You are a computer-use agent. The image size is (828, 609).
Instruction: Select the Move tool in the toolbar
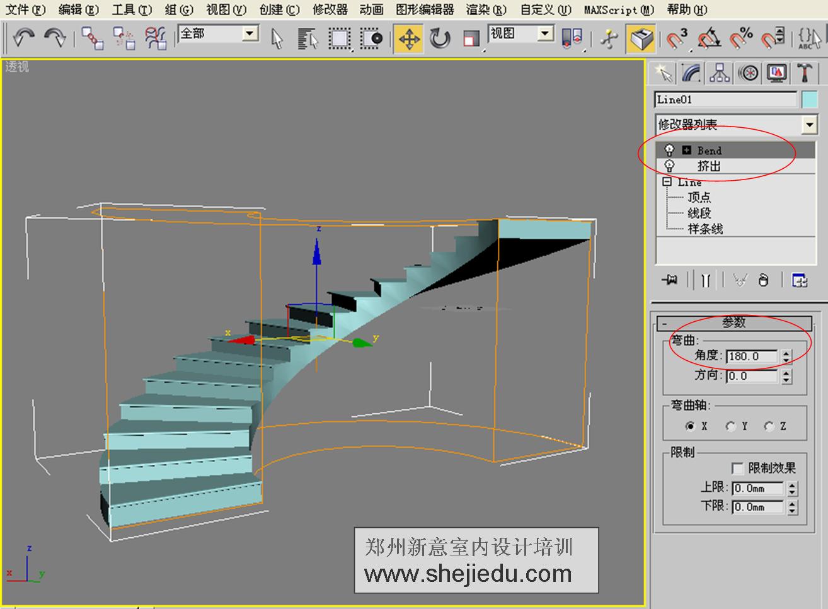(408, 38)
